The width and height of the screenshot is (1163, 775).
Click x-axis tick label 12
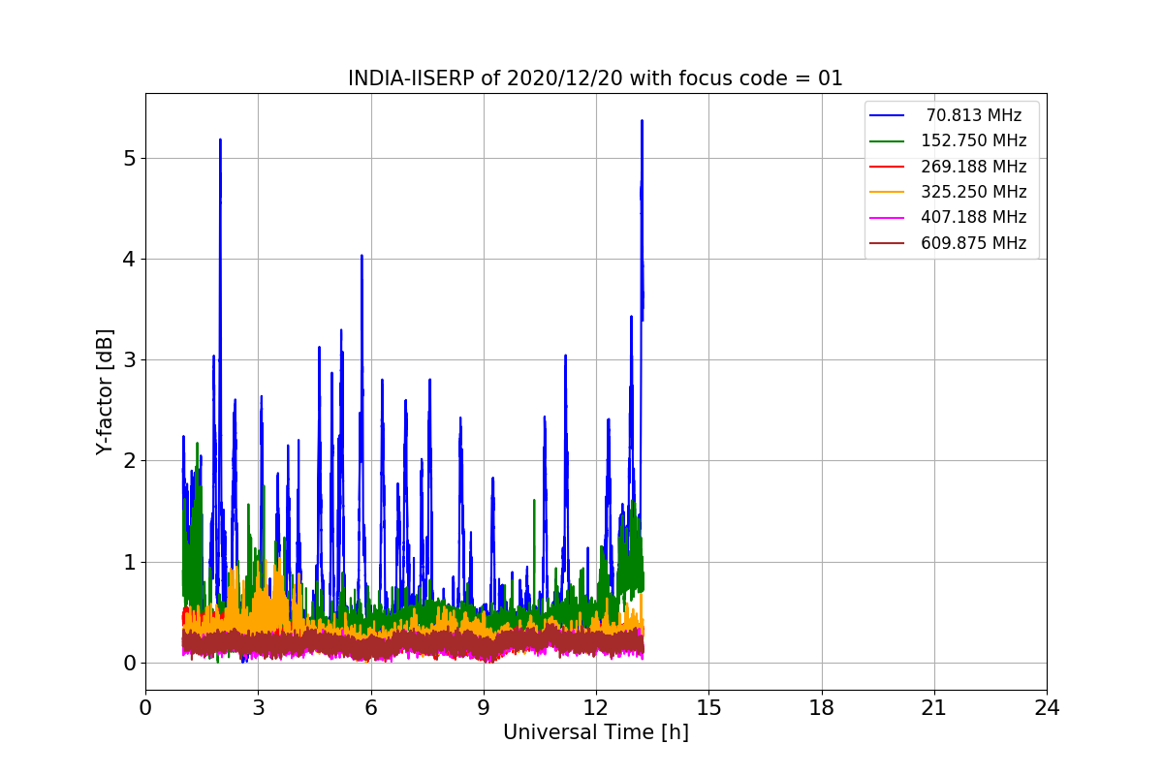[x=596, y=708]
